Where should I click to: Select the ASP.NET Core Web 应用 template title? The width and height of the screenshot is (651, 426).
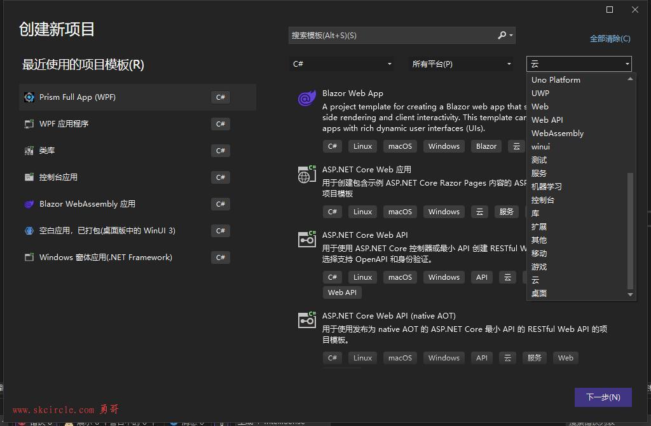click(367, 169)
